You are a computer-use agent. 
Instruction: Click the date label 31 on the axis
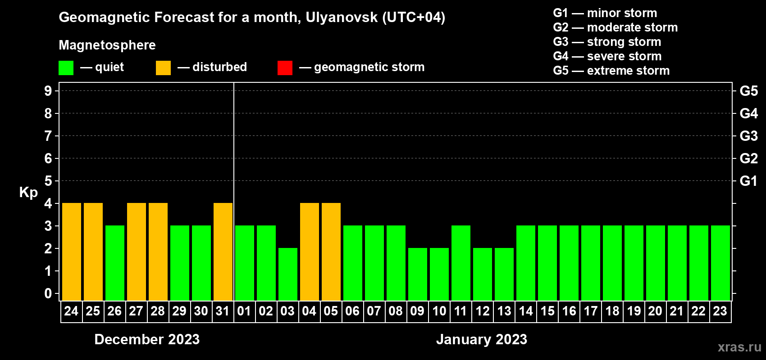223,311
